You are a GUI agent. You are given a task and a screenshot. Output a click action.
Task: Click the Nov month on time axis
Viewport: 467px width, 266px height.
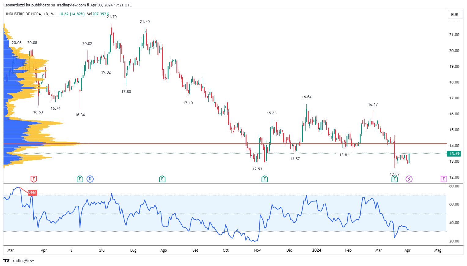point(258,250)
